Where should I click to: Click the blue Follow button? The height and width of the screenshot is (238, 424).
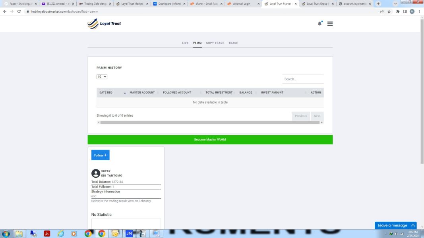[100, 155]
